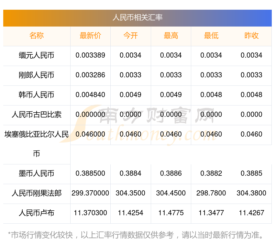Click the 昨收 column header
Viewport: 275px width, 245px height.
point(251,36)
